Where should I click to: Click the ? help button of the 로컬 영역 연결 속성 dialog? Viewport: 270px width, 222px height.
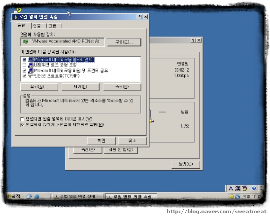(x=139, y=17)
